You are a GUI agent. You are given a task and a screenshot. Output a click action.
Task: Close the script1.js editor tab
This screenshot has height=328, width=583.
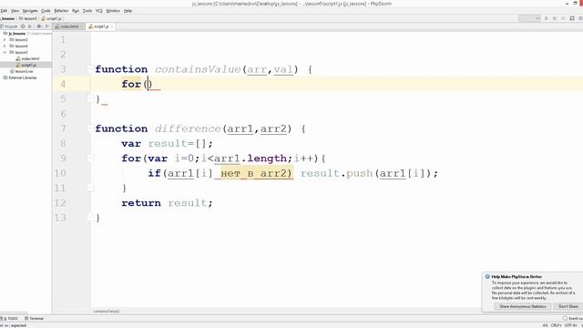pyautogui.click(x=111, y=26)
